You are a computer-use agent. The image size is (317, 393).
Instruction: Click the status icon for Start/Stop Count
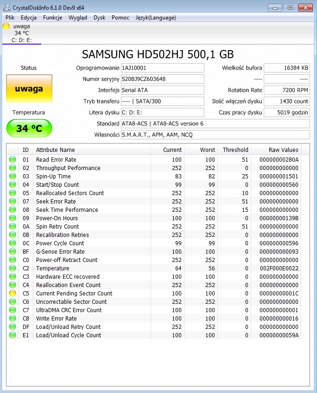[x=13, y=184]
